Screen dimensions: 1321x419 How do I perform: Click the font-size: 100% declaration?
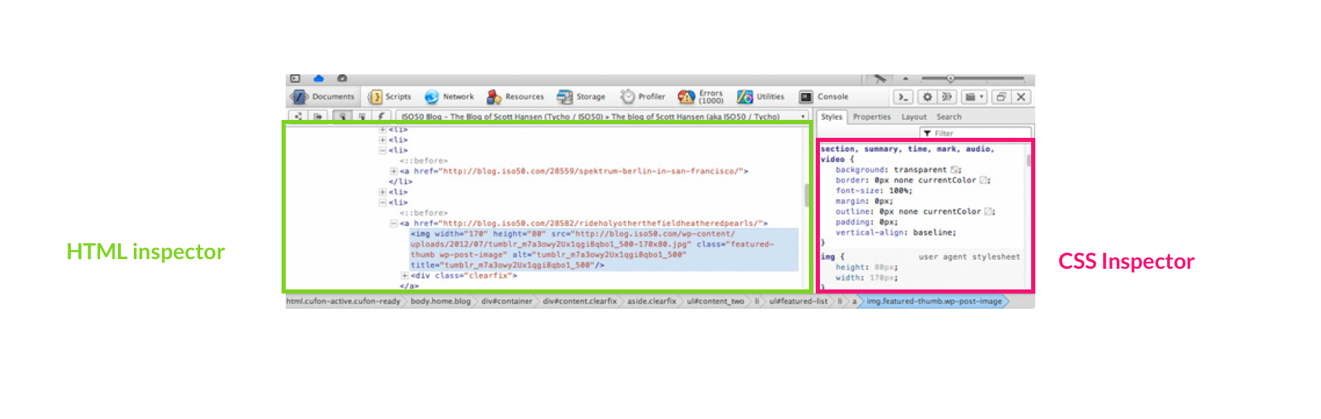[x=874, y=191]
